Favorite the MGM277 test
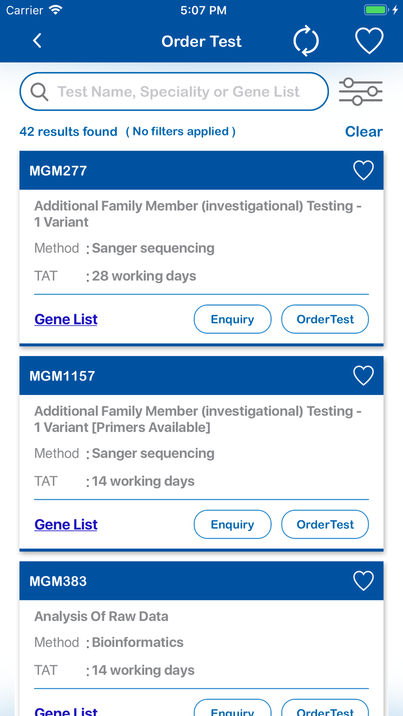 [363, 170]
